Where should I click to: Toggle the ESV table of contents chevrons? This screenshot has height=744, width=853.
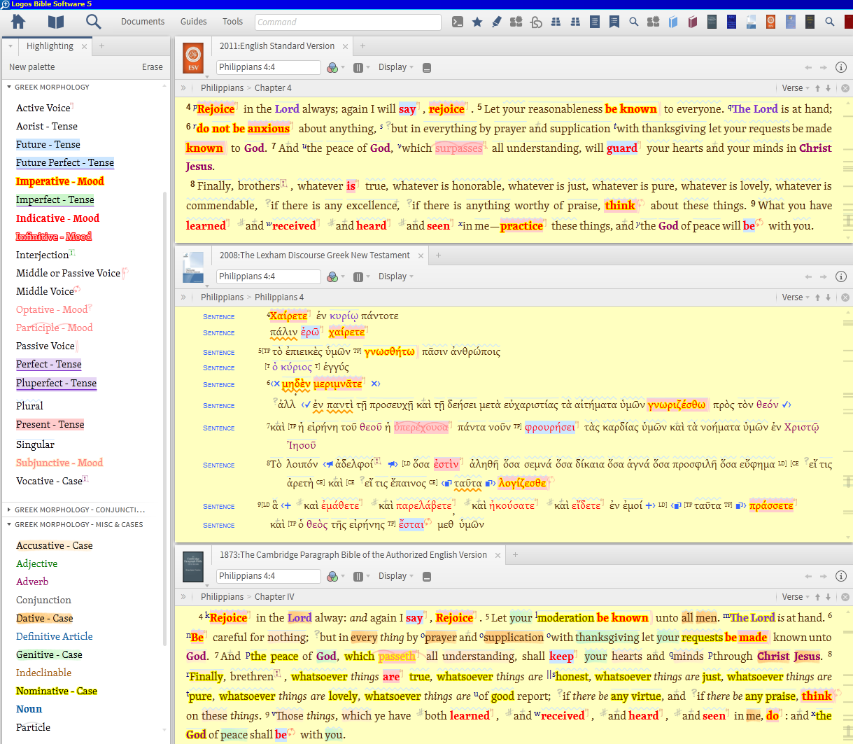[183, 88]
